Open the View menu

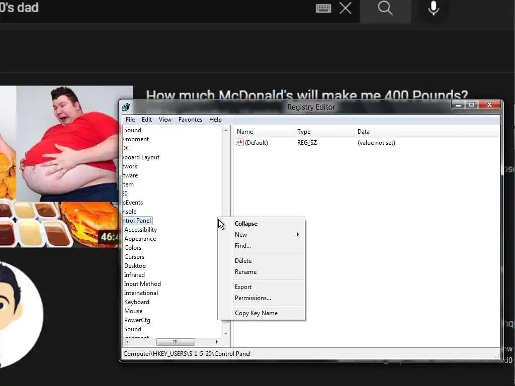click(x=165, y=120)
